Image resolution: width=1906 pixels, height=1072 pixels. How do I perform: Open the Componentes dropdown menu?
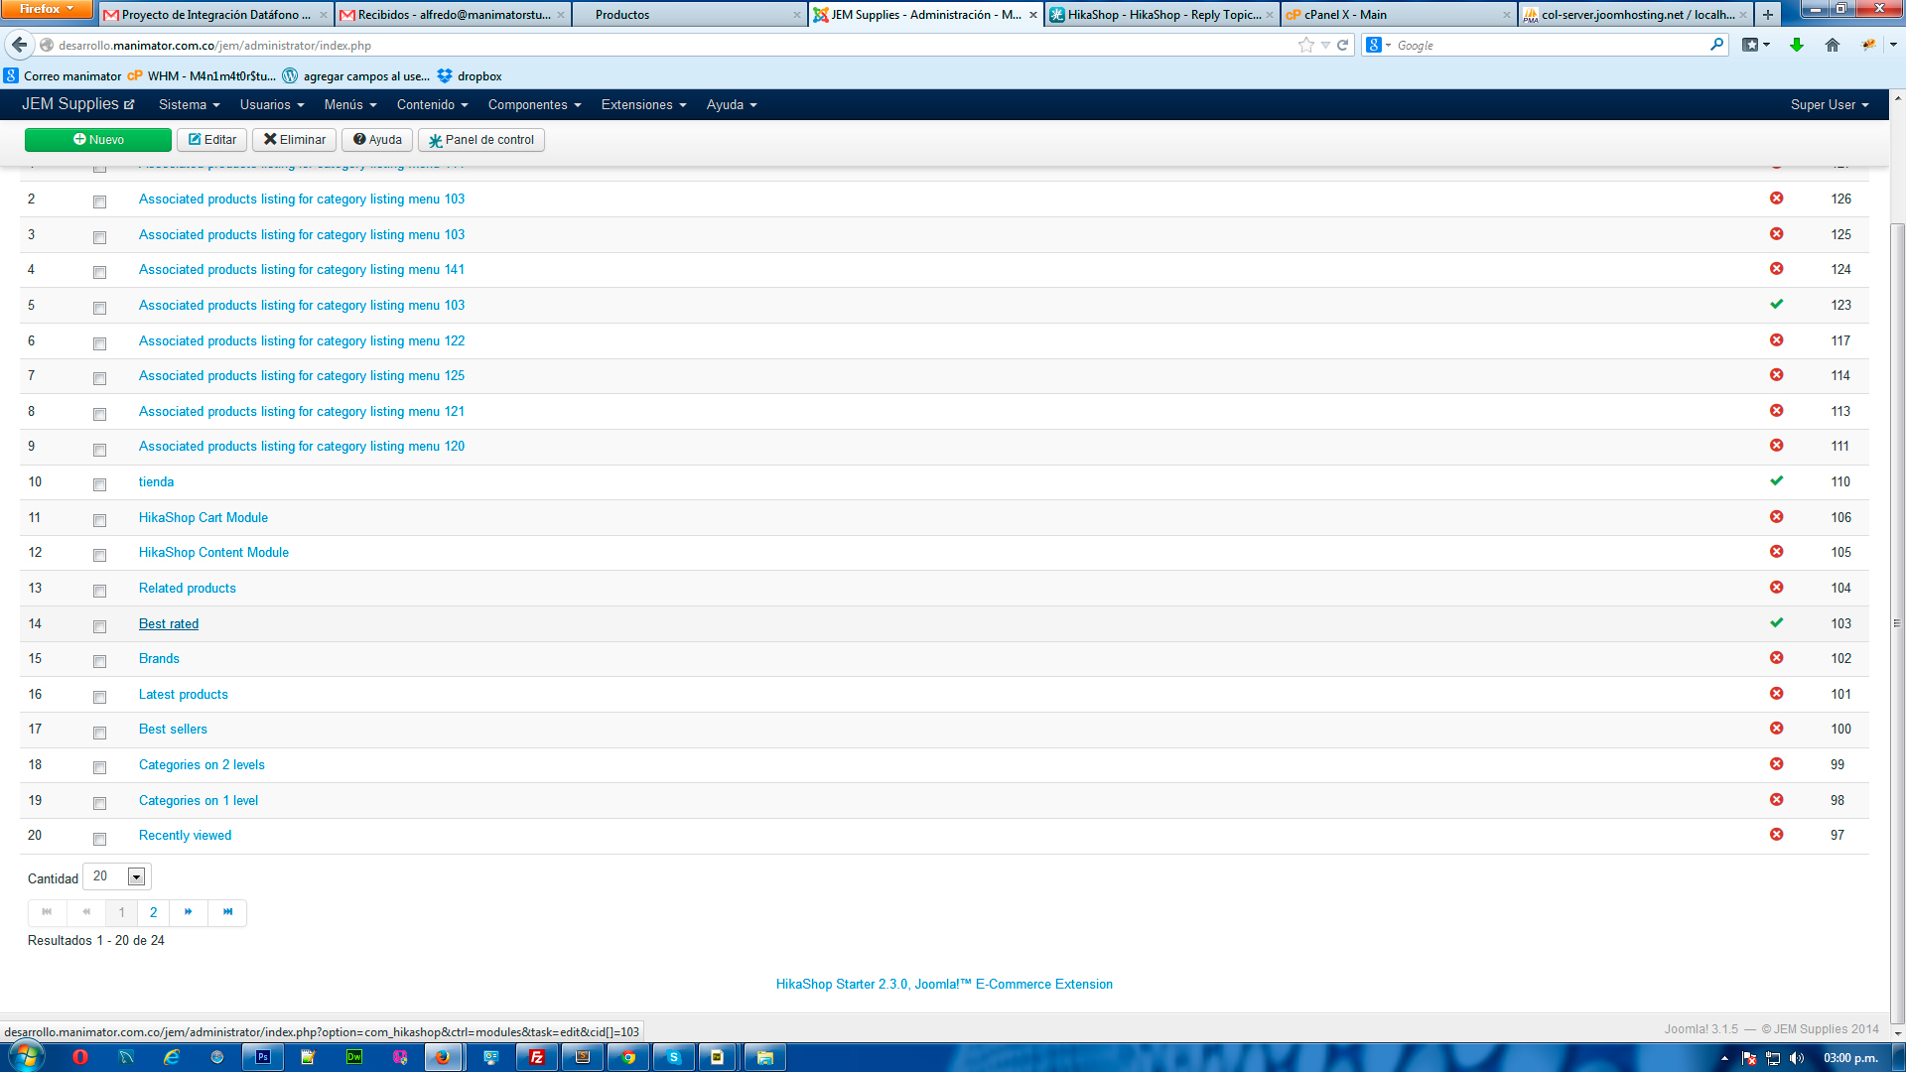[x=534, y=104]
